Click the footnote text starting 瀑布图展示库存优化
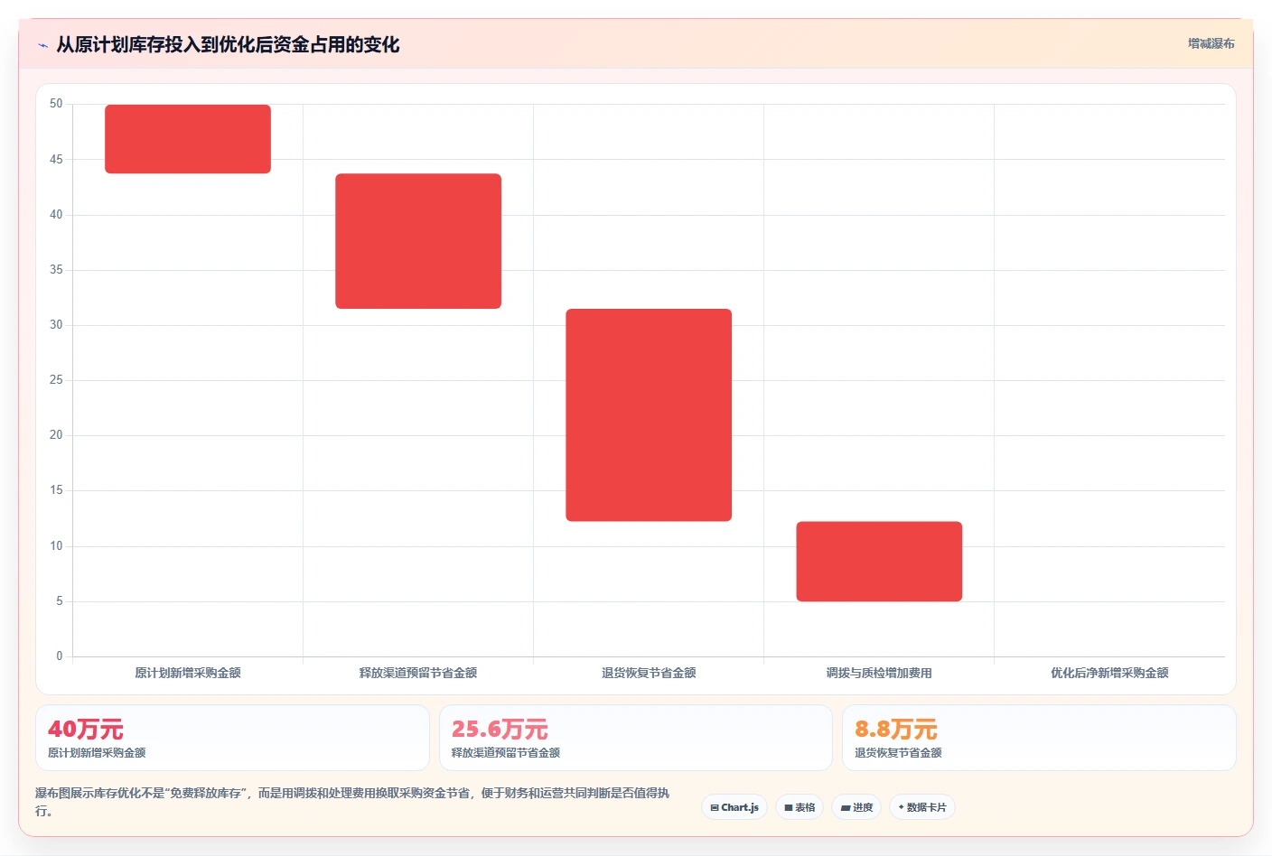 tap(352, 802)
